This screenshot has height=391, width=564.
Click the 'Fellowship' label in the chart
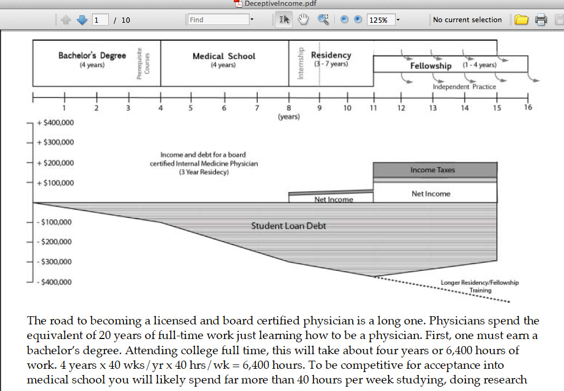pos(430,66)
